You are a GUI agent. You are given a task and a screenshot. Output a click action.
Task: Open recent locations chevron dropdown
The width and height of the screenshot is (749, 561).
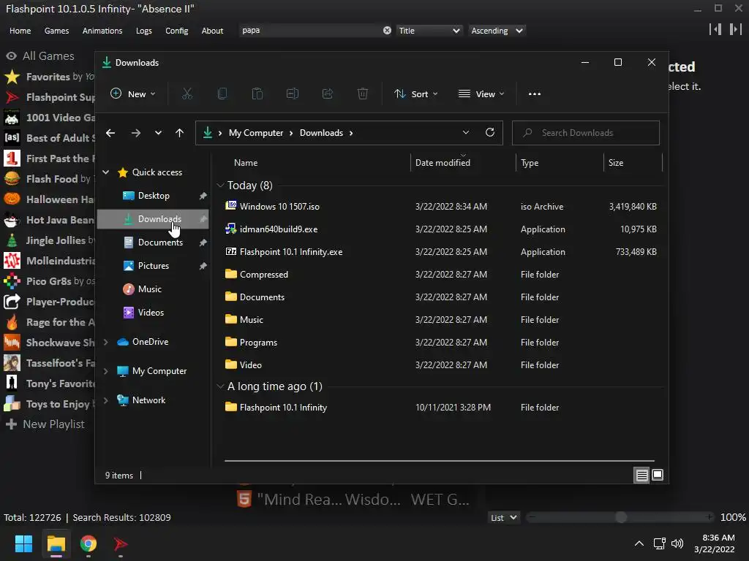pyautogui.click(x=158, y=133)
